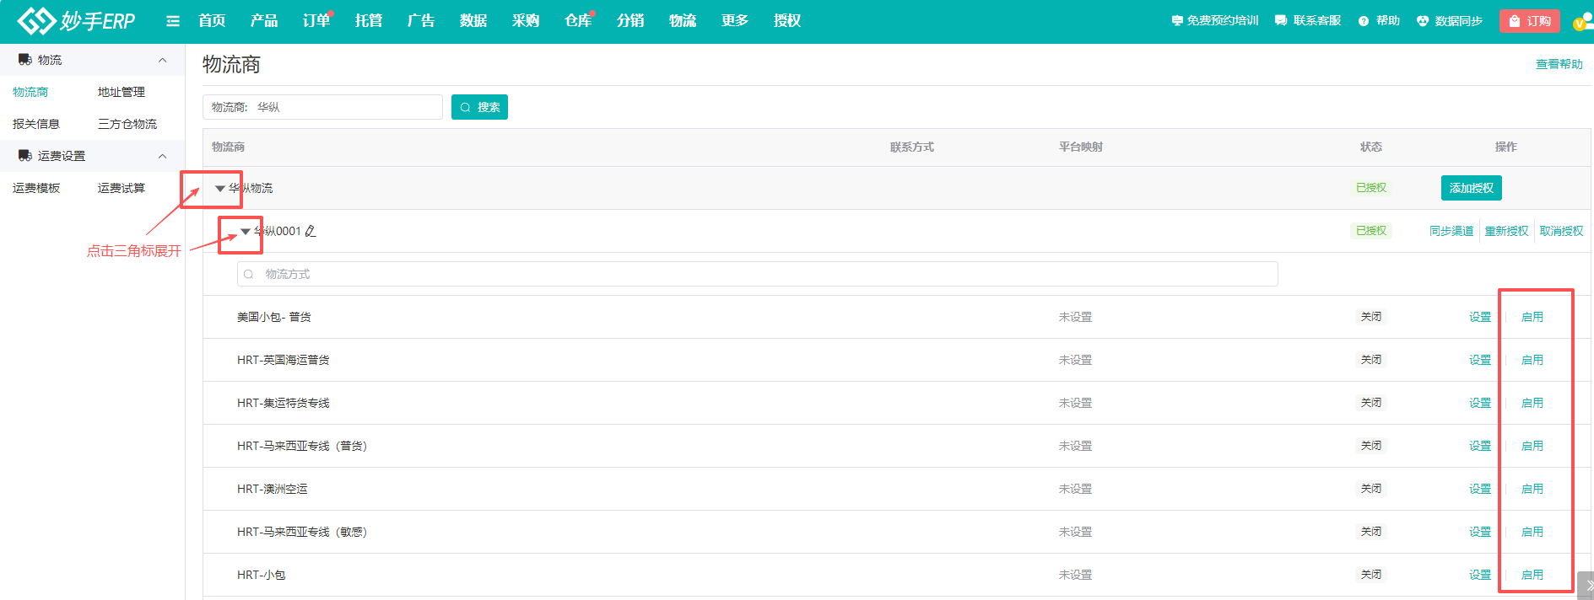Click the 数据同步 icon in the top bar

(x=1423, y=21)
